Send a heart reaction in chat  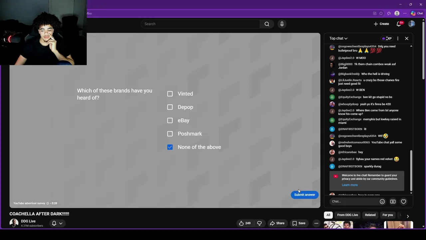403,201
